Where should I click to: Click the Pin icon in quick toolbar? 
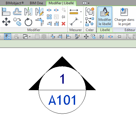tap(119, 37)
